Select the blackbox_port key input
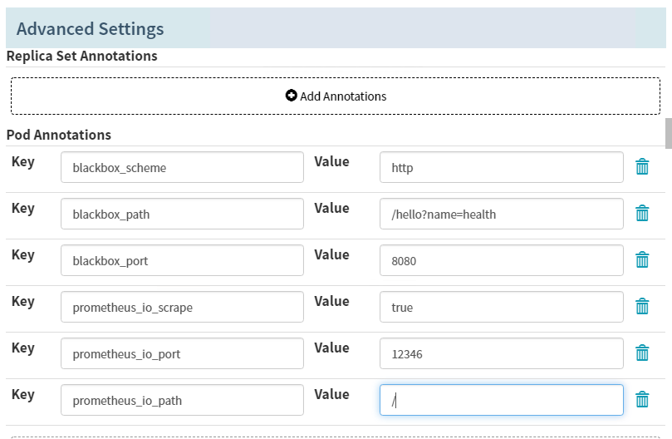The height and width of the screenshot is (439, 672). point(182,260)
